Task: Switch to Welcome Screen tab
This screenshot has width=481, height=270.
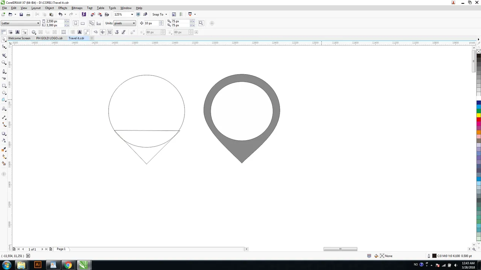Action: click(x=19, y=38)
